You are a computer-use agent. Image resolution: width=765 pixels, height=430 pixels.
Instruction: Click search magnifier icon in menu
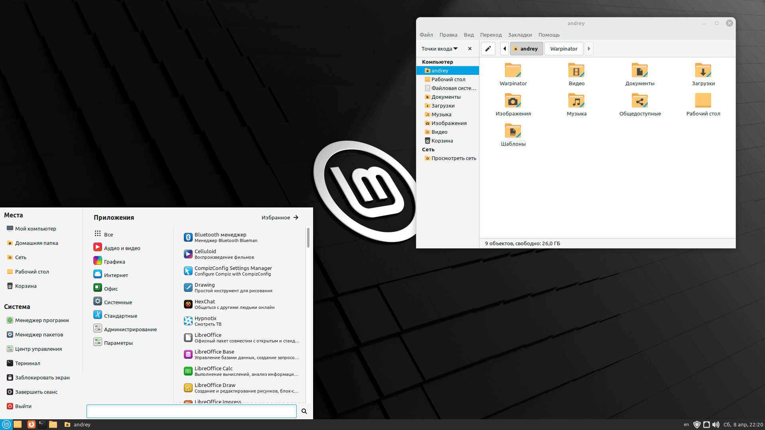(304, 411)
